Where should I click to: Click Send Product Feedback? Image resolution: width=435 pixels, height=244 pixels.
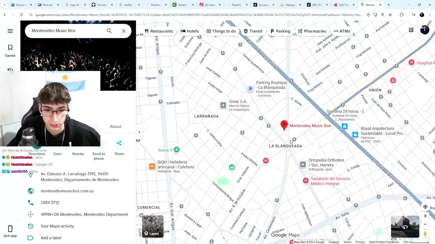(384, 242)
